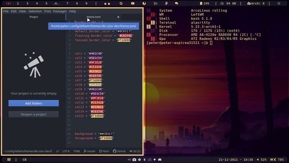The width and height of the screenshot is (289, 163).
Task: Click the purple network icon in bottom tray
Action: 149,159
